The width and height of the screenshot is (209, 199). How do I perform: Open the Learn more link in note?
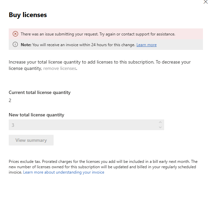tap(146, 45)
